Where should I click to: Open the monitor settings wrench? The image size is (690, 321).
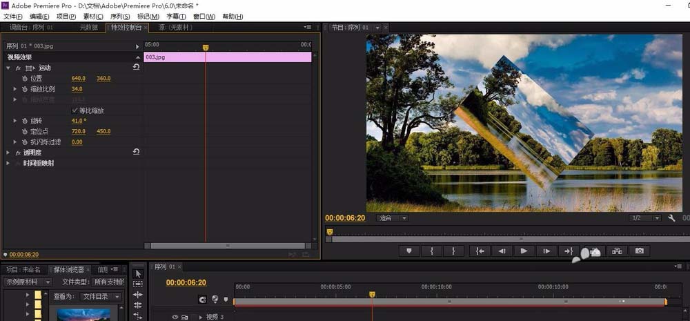tap(671, 218)
